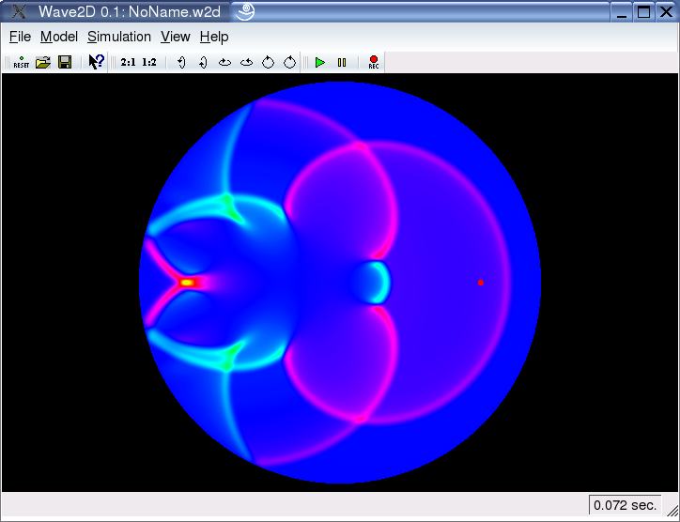Pause the running simulation

click(x=342, y=62)
